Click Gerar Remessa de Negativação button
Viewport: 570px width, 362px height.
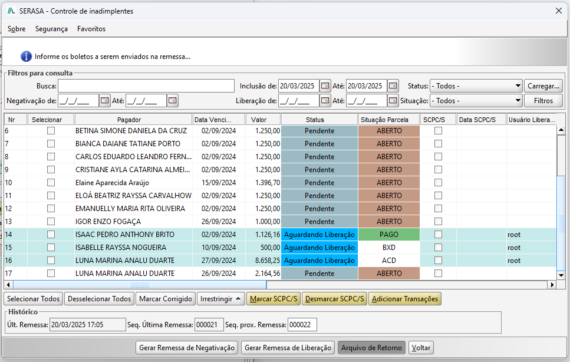coord(187,348)
